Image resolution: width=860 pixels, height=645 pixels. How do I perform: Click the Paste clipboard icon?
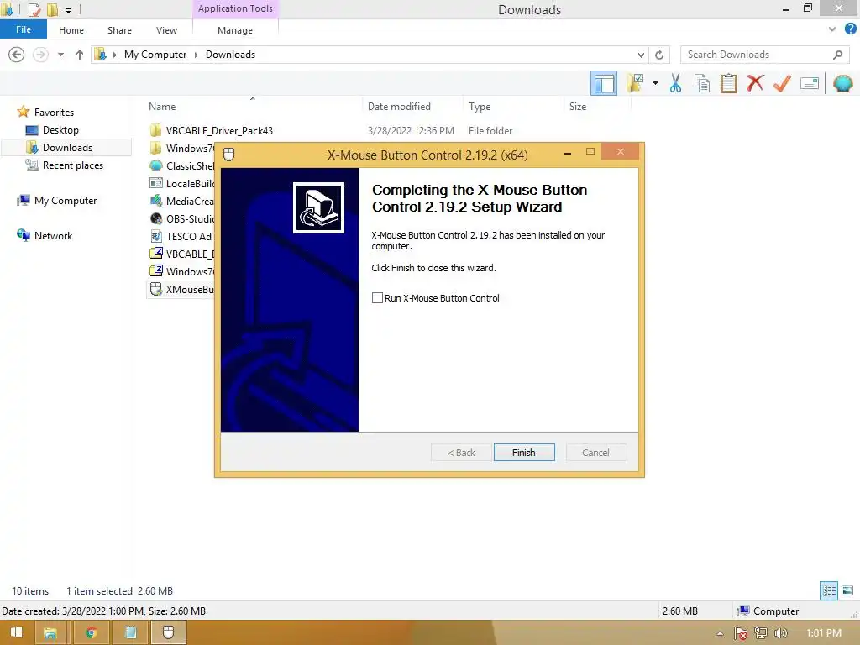point(728,83)
